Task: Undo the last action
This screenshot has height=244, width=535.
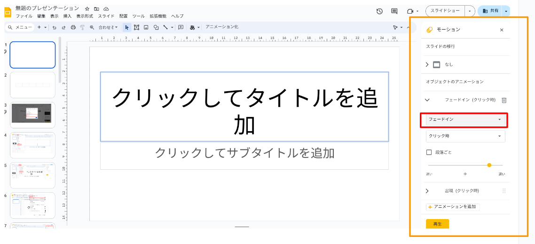Action: (x=54, y=27)
